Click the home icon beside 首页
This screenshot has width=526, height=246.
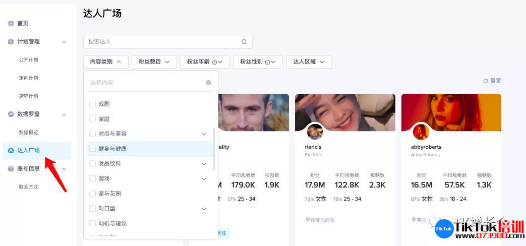tap(11, 24)
